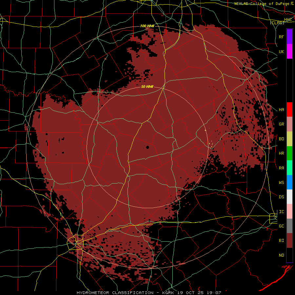
Task: Click the 'HYDROMETEOR CLASSIFICATION' title text
Action: coord(115,293)
